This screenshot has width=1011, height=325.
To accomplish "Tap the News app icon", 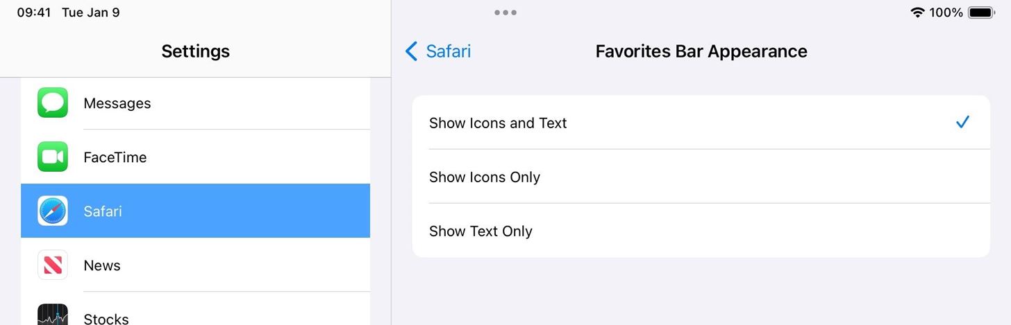I will coord(53,265).
